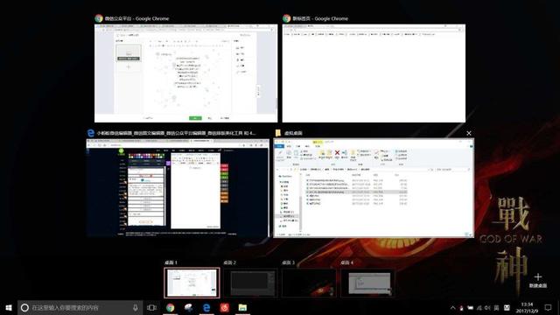Select the Microsoft Edge editor window preview
The image size is (560, 315).
(x=178, y=188)
